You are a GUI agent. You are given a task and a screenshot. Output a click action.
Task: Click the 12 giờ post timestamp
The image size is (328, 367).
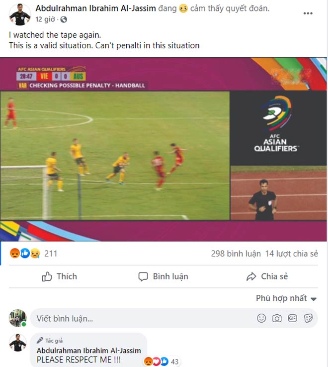(x=45, y=19)
